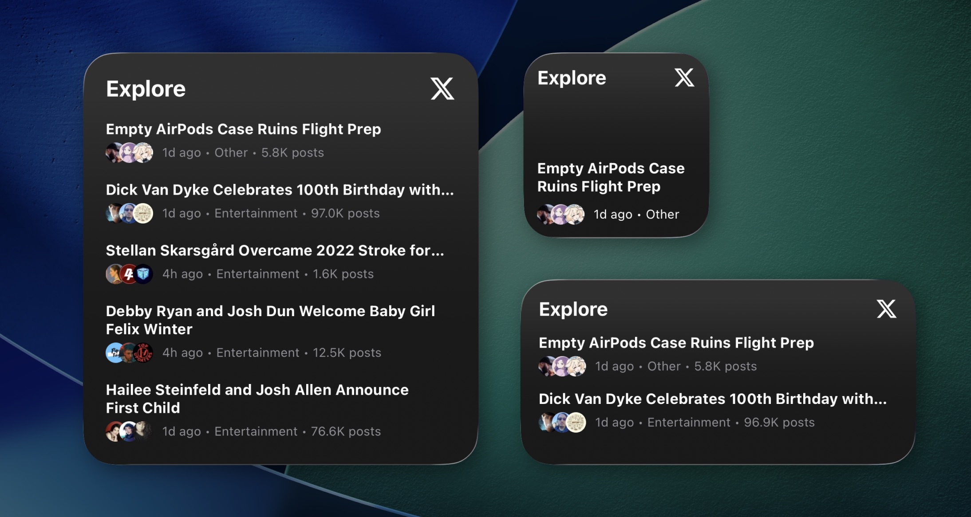The height and width of the screenshot is (517, 971).
Task: Click the avatars beside Stellan Skarsgård story
Action: click(x=130, y=274)
